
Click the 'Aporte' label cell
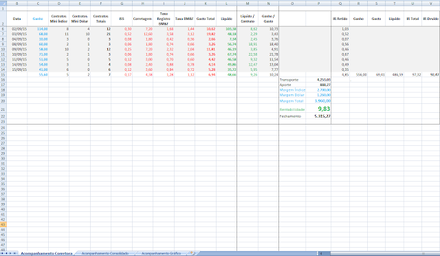tap(292, 85)
